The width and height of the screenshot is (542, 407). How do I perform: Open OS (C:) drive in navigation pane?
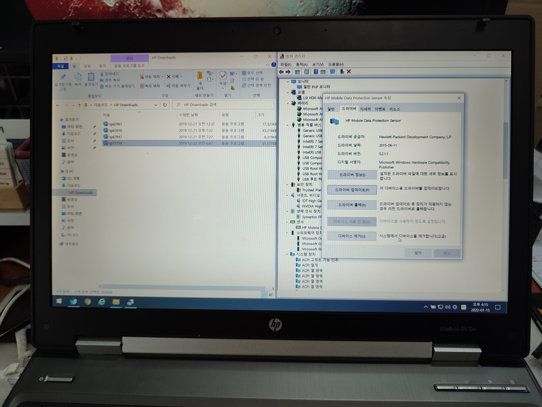[70, 235]
